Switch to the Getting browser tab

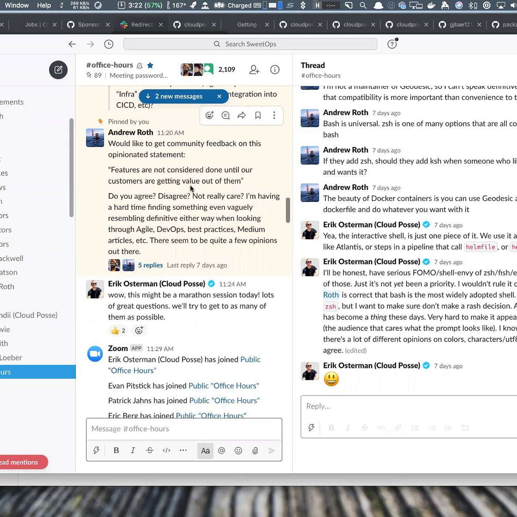click(x=247, y=24)
